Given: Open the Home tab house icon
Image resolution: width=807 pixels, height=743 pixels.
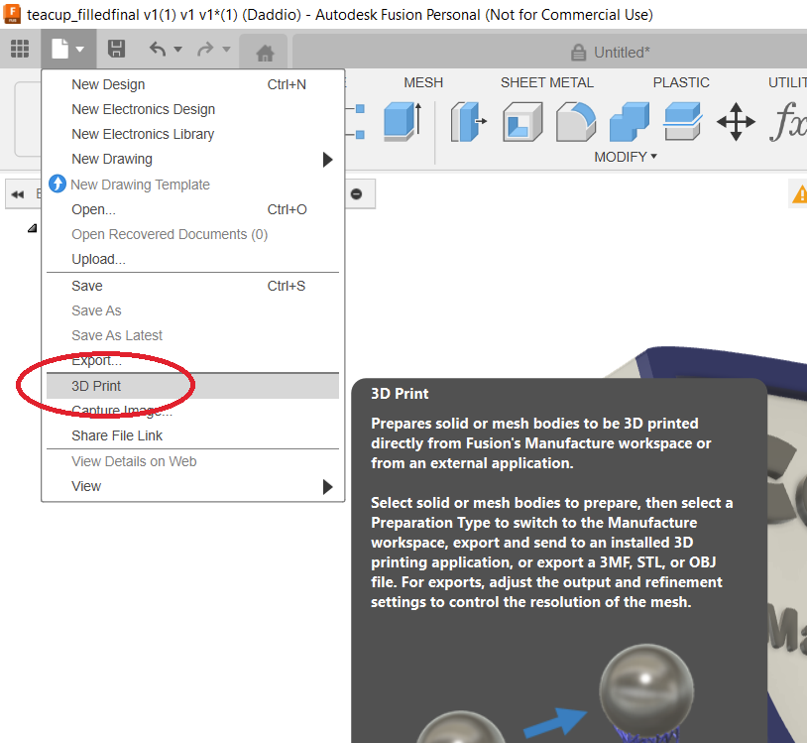Looking at the screenshot, I should click(265, 53).
